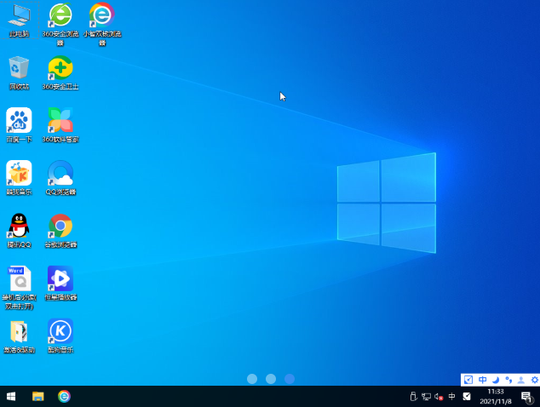Toggle moon icon in IME toolbar
Viewport: 540px width, 407px height.
(x=495, y=380)
